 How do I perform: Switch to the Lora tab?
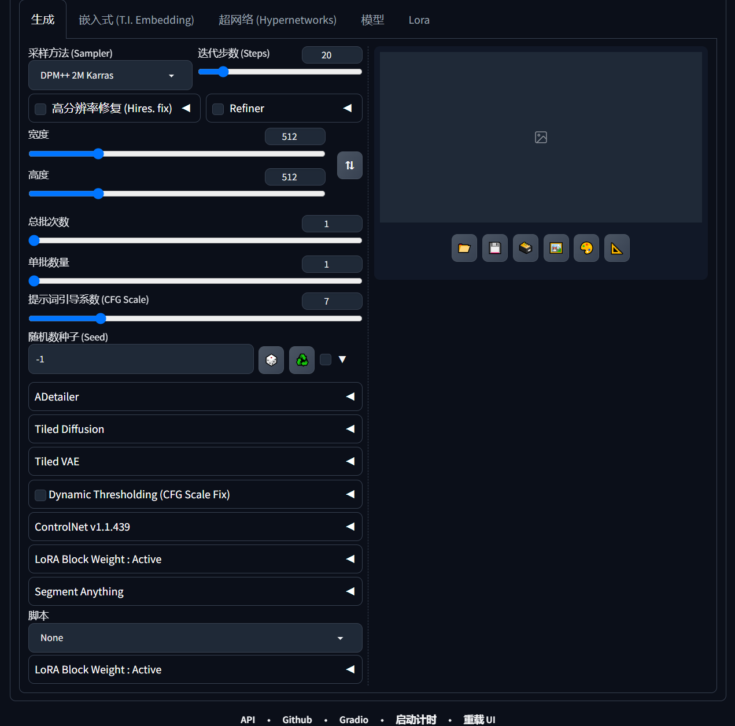click(419, 20)
